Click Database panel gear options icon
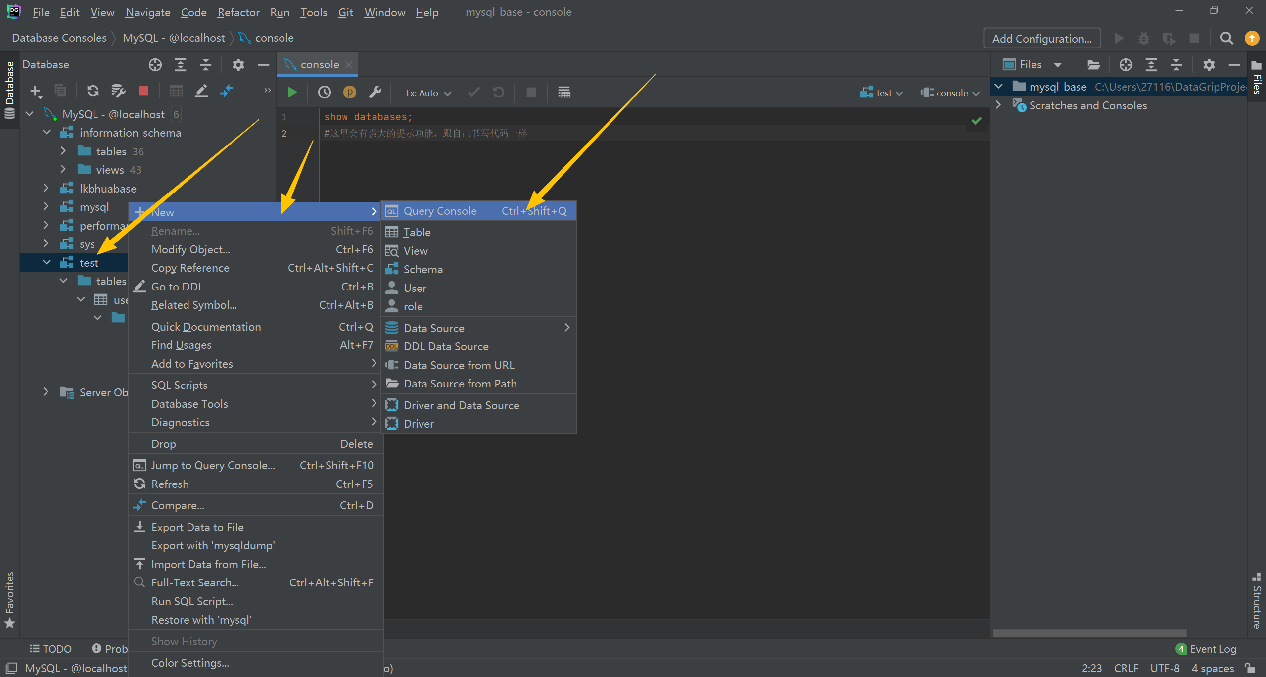The image size is (1266, 677). [x=238, y=64]
